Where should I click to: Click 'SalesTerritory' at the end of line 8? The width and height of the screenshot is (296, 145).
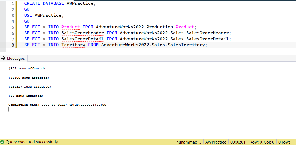[x=186, y=45]
